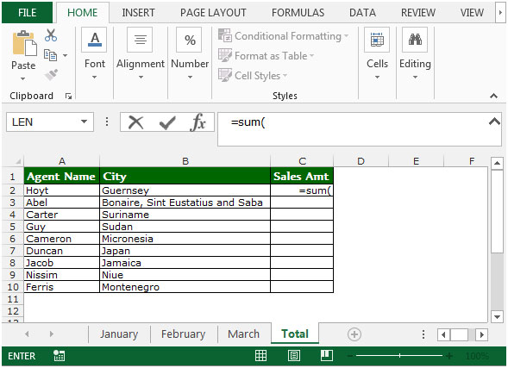
Task: Open the March sheet tab
Action: point(243,334)
